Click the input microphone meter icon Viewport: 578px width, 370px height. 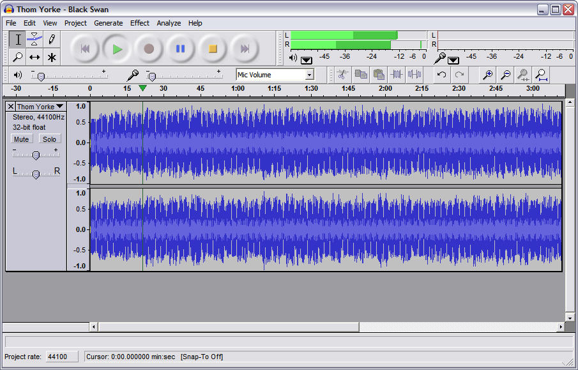439,58
